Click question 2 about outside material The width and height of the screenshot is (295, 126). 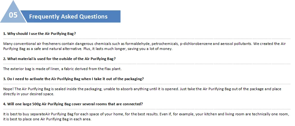click(59, 59)
